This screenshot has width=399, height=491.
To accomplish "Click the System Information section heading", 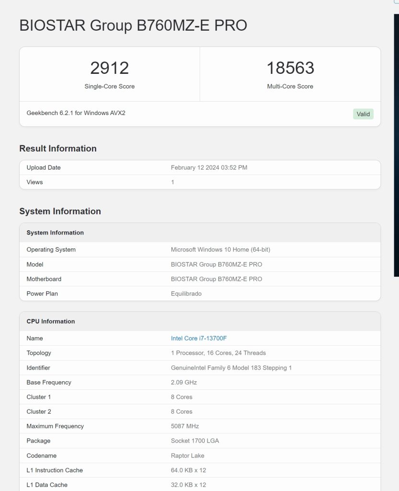I will [x=60, y=211].
